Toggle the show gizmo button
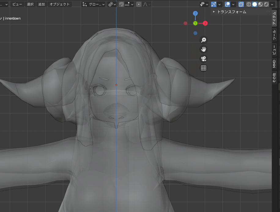The width and height of the screenshot is (280, 212). click(x=214, y=4)
